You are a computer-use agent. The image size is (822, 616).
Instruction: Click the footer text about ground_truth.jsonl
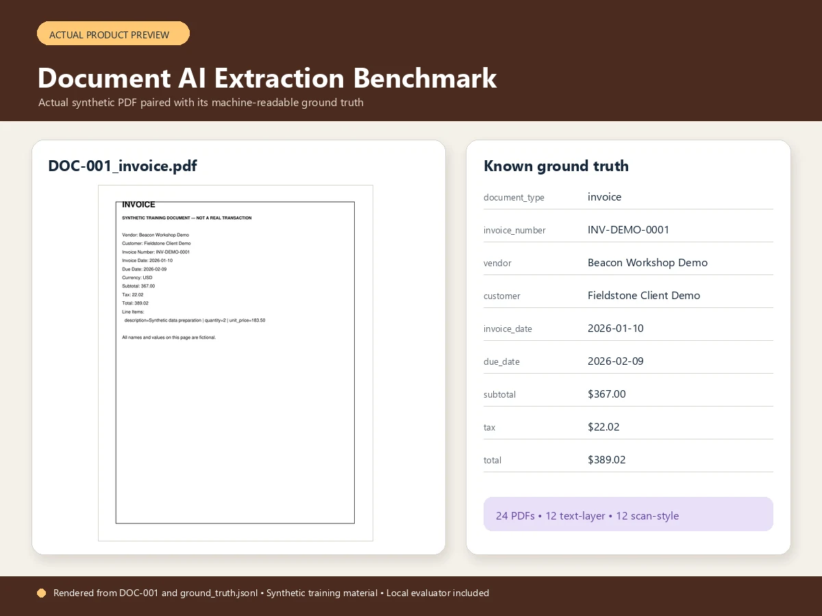[271, 593]
